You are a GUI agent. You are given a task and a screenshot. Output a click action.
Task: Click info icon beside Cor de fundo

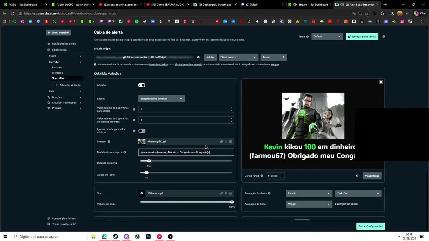[262, 176]
